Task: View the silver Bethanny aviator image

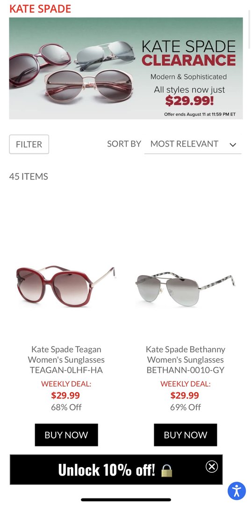Action: pos(185,288)
